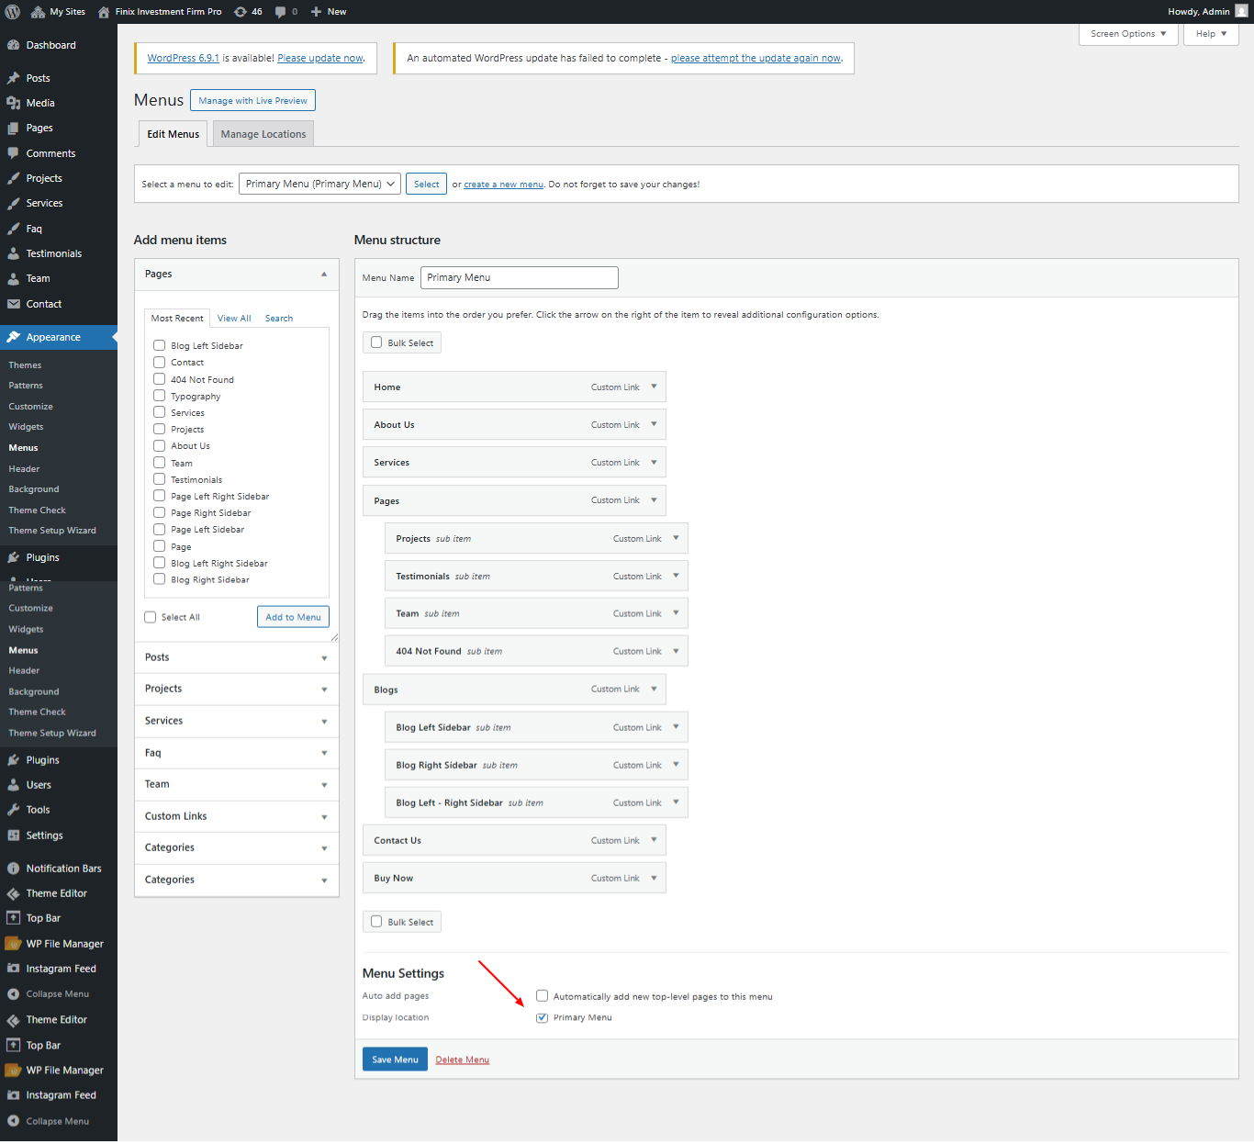The height and width of the screenshot is (1144, 1254).
Task: Click the Notification Bars sidebar icon
Action: click(14, 869)
